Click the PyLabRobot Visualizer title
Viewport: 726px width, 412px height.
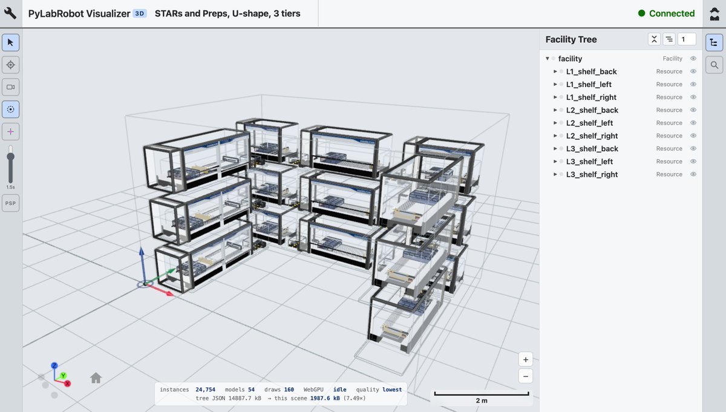point(78,13)
